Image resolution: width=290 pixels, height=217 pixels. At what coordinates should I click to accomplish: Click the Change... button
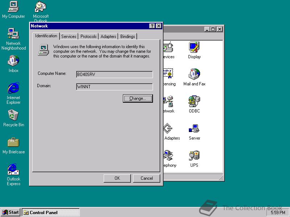click(138, 98)
